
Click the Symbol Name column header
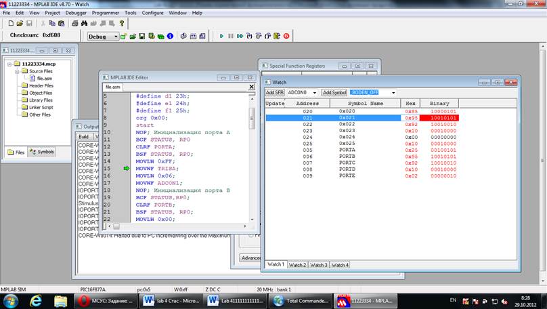click(x=365, y=104)
